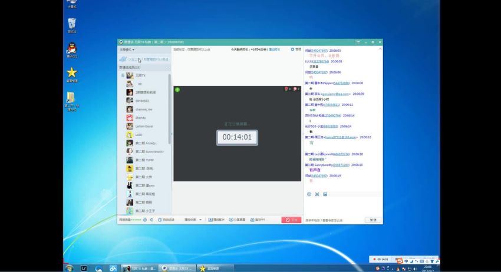Click the red Eternity member avatar
The width and height of the screenshot is (501, 272).
(130, 118)
